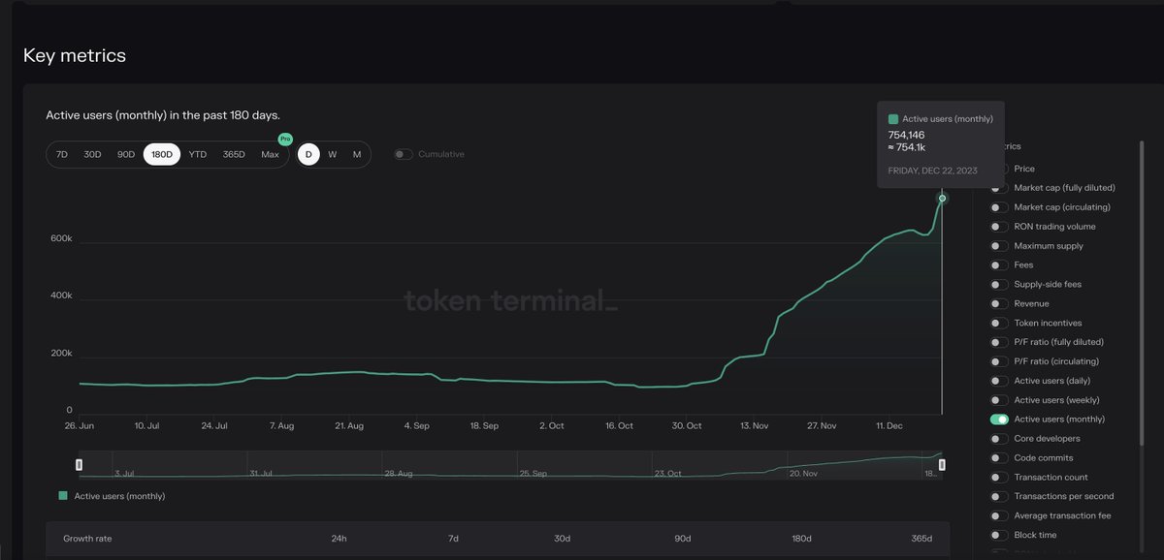The image size is (1164, 560).
Task: Select the Max time range
Action: [270, 153]
